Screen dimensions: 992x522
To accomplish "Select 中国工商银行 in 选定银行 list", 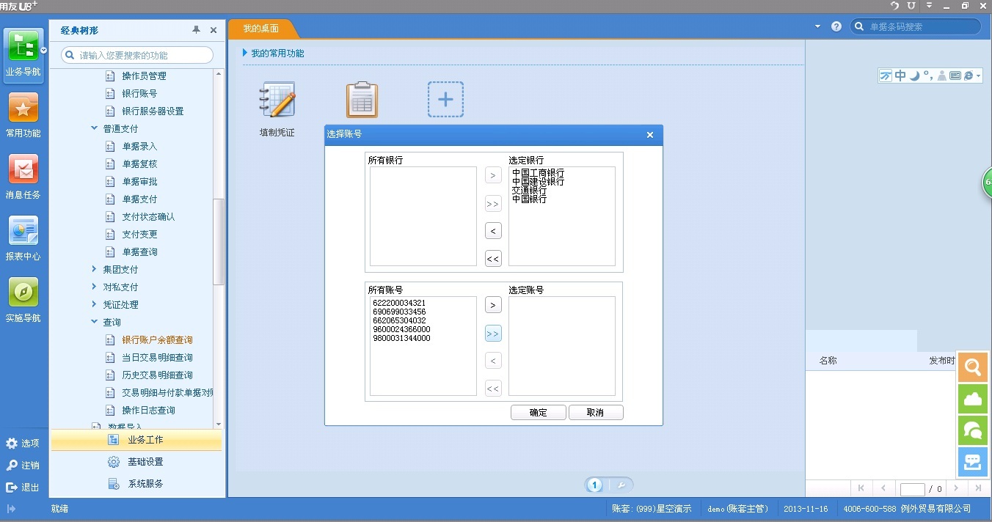I will click(539, 173).
